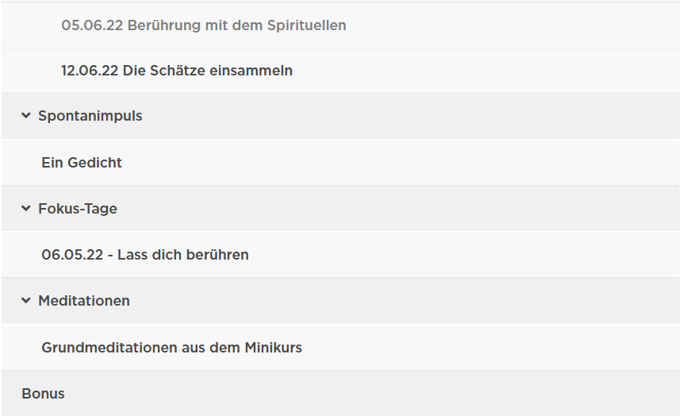Go to the 05.06.22 lesson
Image resolution: width=682 pixels, height=416 pixels.
(203, 25)
